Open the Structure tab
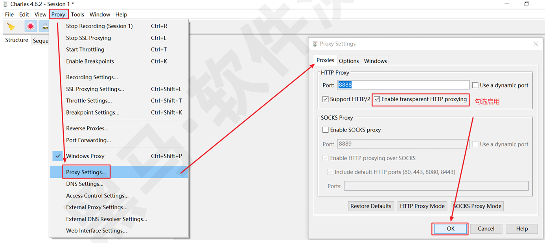 (x=17, y=40)
